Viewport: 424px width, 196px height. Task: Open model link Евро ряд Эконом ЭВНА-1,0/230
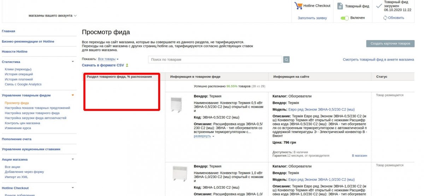pyautogui.click(x=322, y=179)
